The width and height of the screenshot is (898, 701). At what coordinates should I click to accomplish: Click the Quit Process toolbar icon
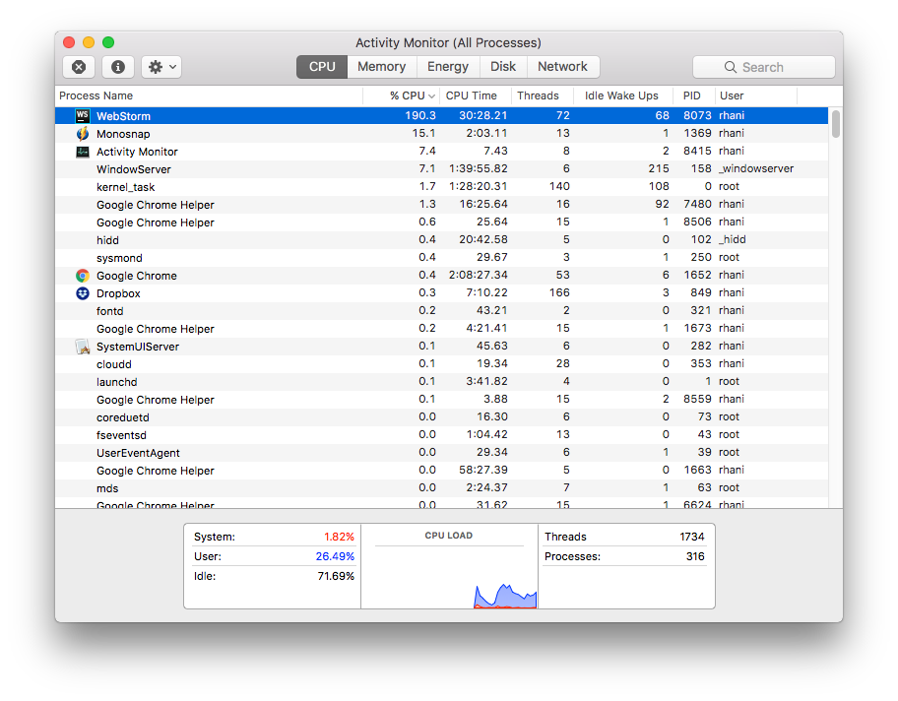tap(79, 67)
